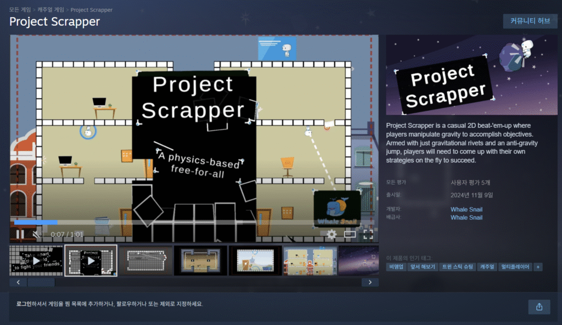
Task: Enter fullscreen video mode
Action: click(369, 235)
